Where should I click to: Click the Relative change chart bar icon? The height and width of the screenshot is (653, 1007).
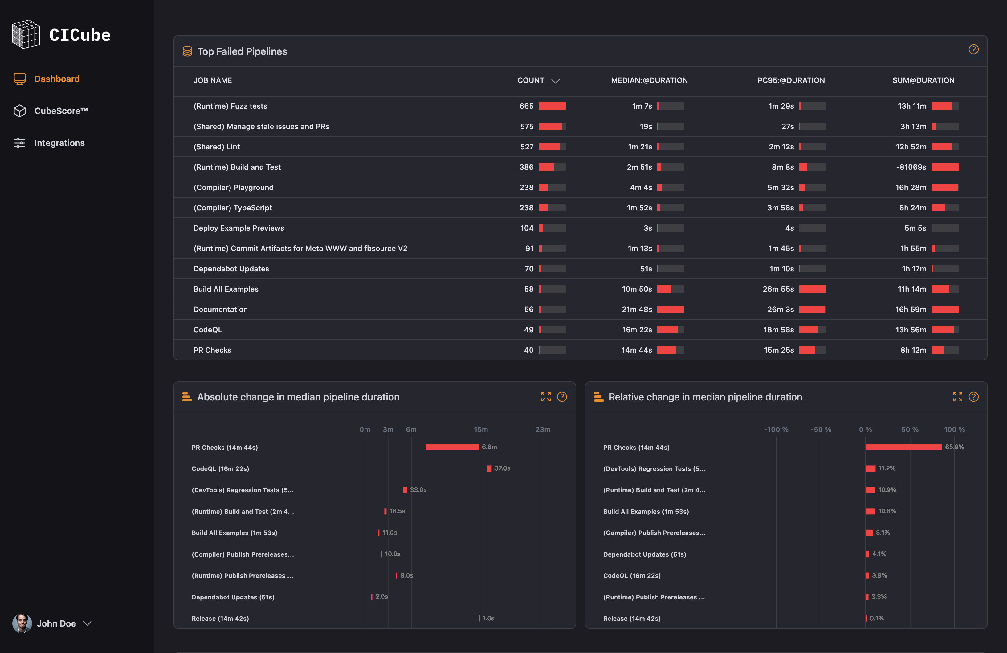(x=599, y=397)
